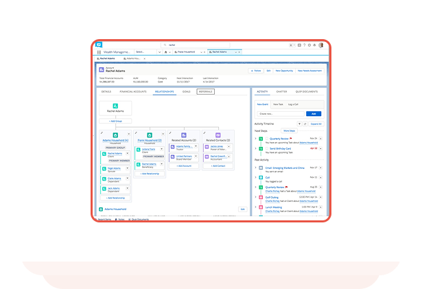The width and height of the screenshot is (422, 289).
Task: Click the Adams Household green house icon
Action: pyautogui.click(x=115, y=135)
